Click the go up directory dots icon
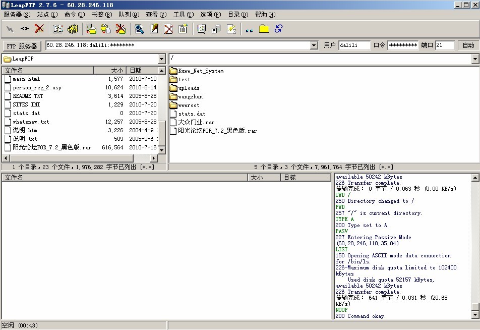Image resolution: width=480 pixels, height=330 pixels. click(x=249, y=29)
